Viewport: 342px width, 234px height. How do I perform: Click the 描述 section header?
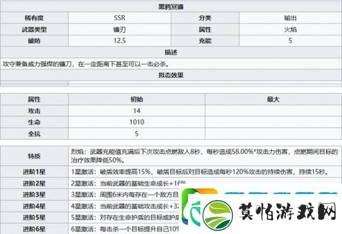pos(171,52)
